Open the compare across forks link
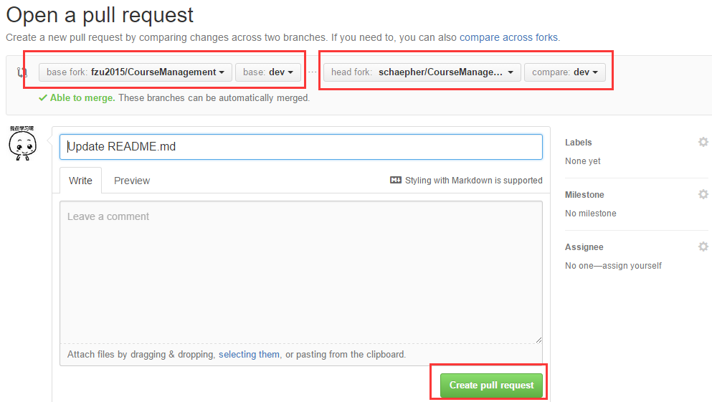712x402 pixels. [x=508, y=37]
